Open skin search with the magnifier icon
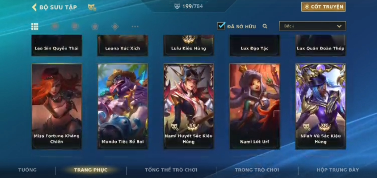The width and height of the screenshot is (377, 178). pyautogui.click(x=265, y=26)
